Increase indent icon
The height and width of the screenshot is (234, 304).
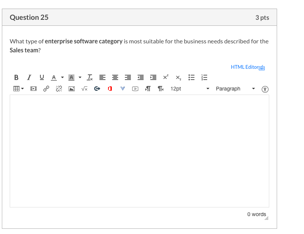coord(153,77)
